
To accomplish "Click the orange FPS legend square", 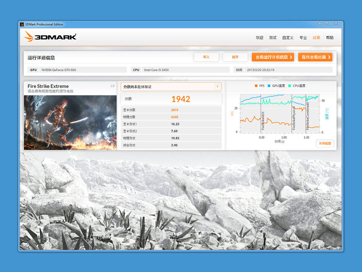I will (256, 86).
